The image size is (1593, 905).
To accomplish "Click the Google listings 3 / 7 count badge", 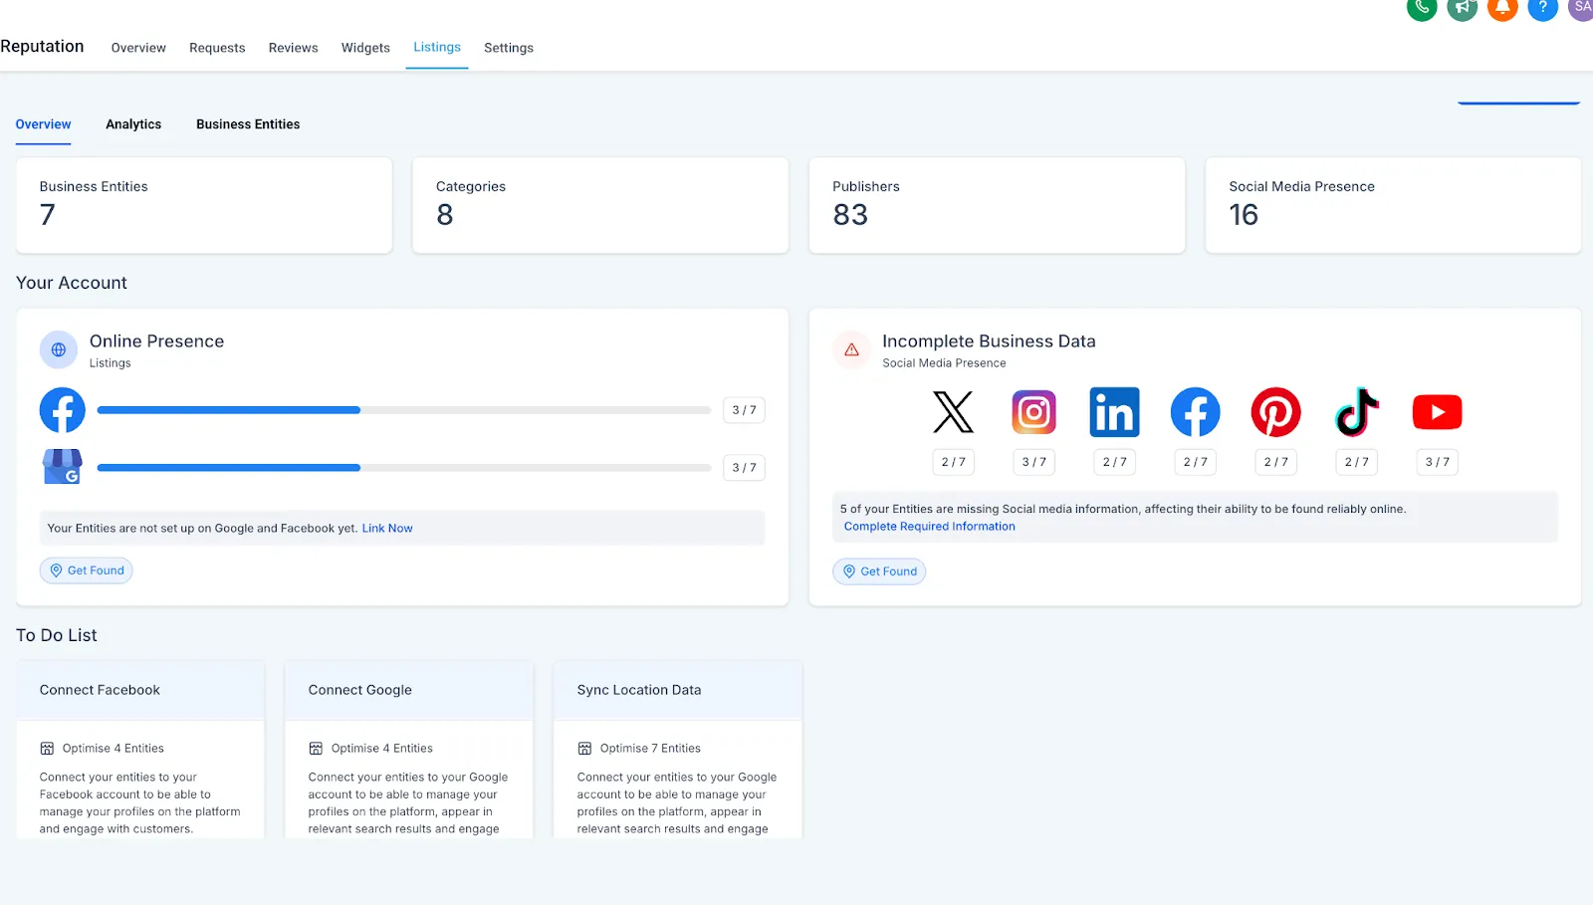I will pos(744,468).
